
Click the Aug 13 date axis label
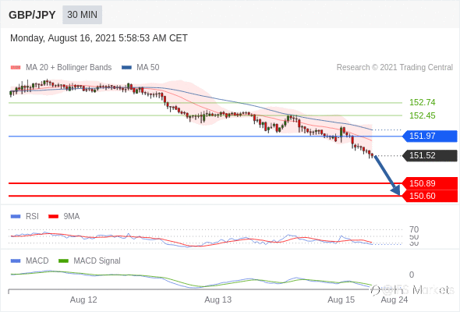point(218,300)
